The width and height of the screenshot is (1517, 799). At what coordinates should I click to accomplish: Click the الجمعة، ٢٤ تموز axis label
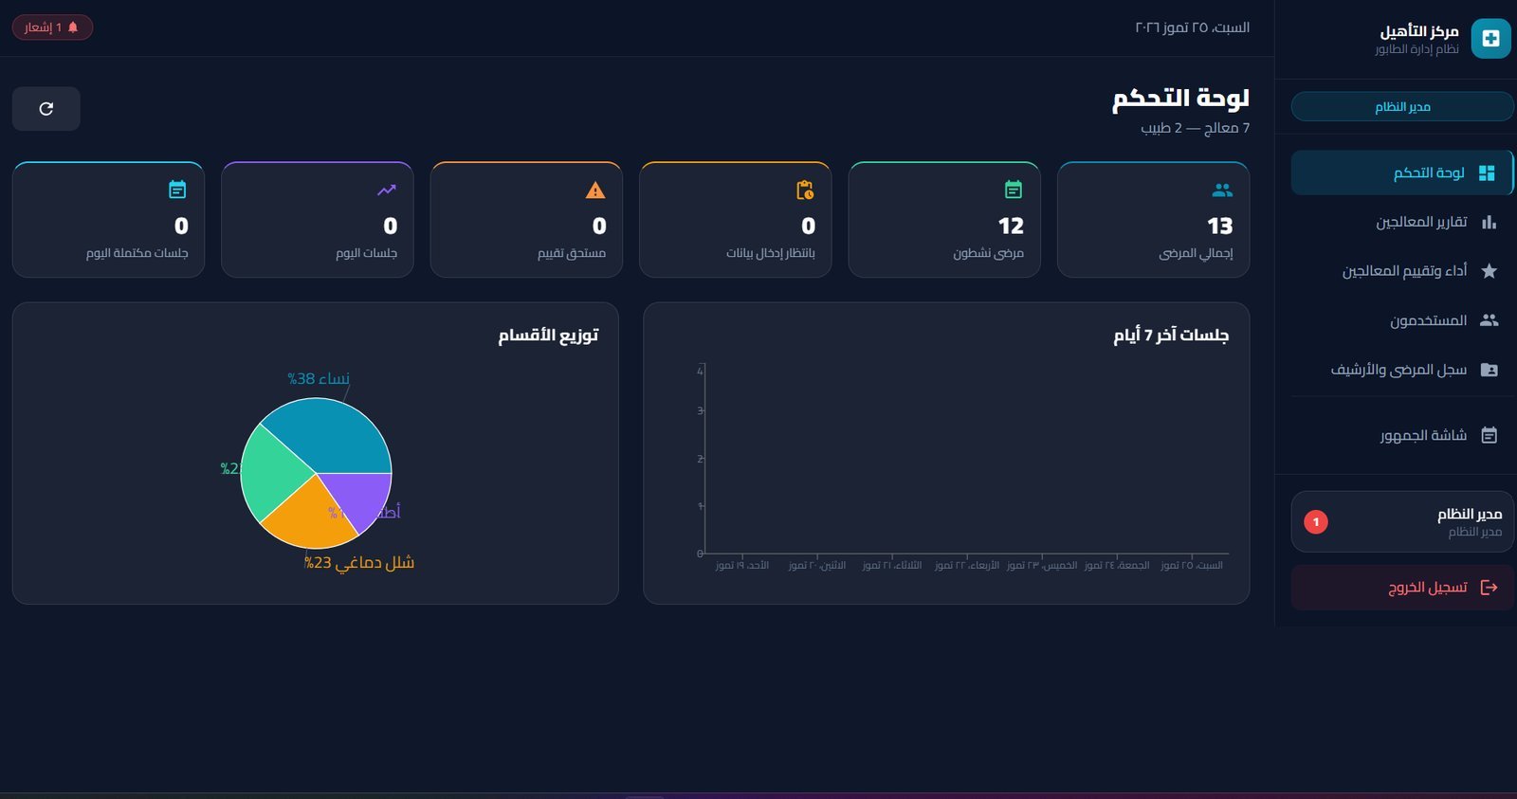[1117, 566]
